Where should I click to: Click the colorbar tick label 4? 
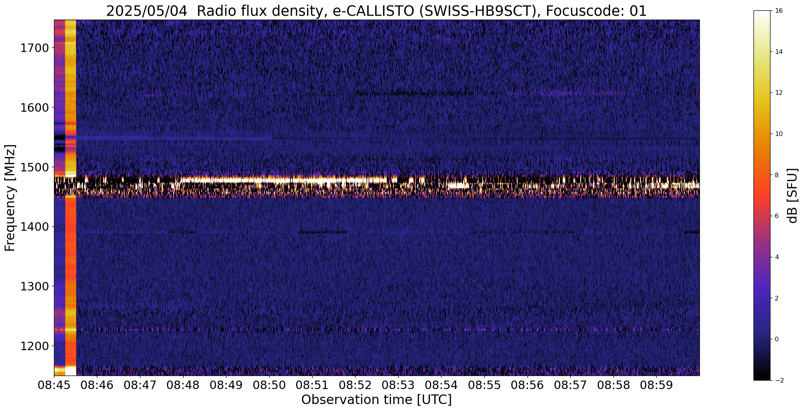pyautogui.click(x=777, y=257)
